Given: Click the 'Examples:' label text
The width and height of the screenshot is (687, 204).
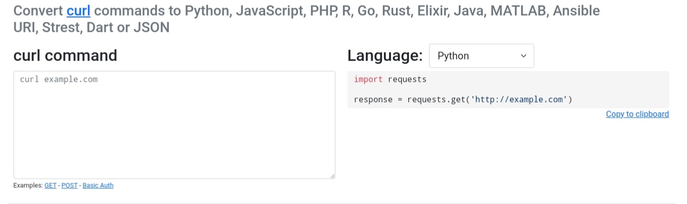Looking at the screenshot, I should 28,185.
